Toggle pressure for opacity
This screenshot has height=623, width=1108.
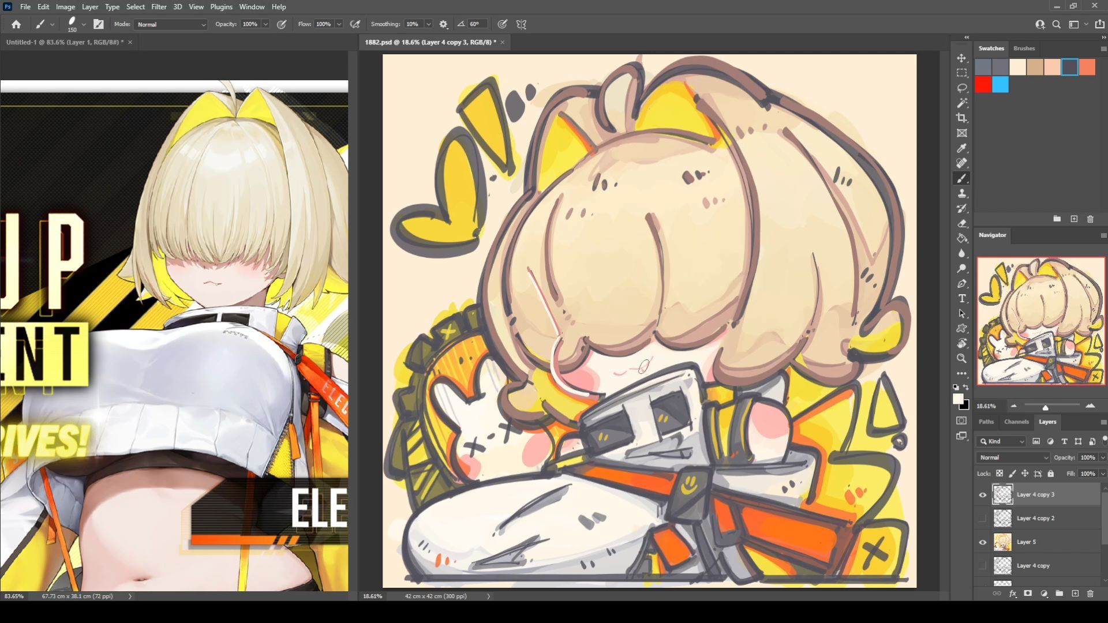pyautogui.click(x=282, y=24)
